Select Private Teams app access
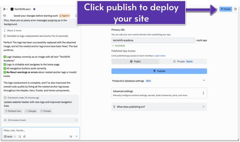240x142 pixels. [x=183, y=61]
